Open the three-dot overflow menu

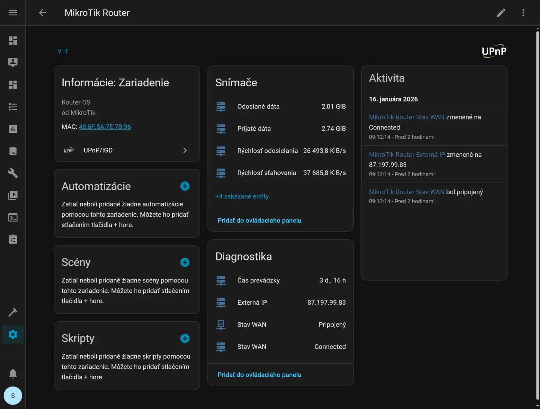(523, 13)
